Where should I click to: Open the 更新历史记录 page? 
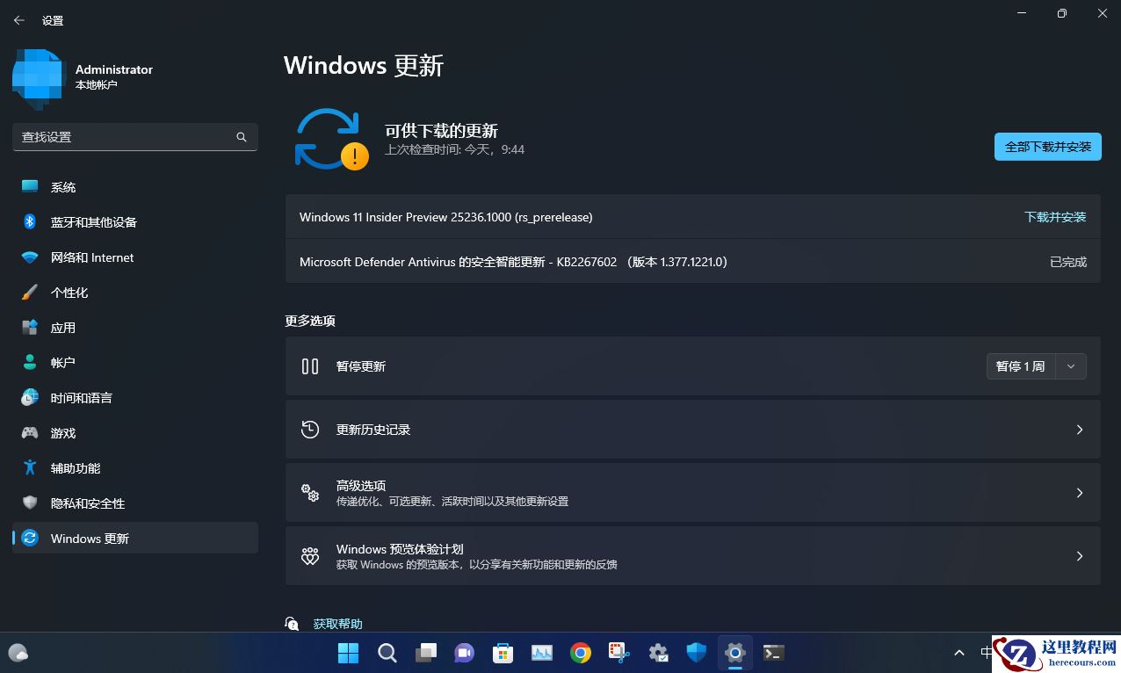[693, 430]
